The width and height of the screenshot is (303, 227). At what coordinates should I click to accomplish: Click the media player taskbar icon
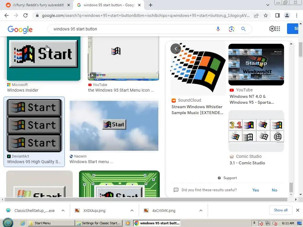(x=128, y=223)
